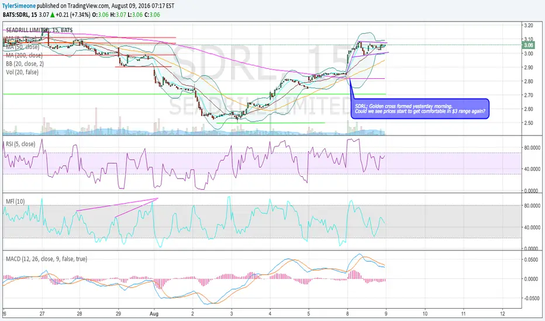Select date label 11 on time axis
This screenshot has width=545, height=321.
(x=463, y=314)
